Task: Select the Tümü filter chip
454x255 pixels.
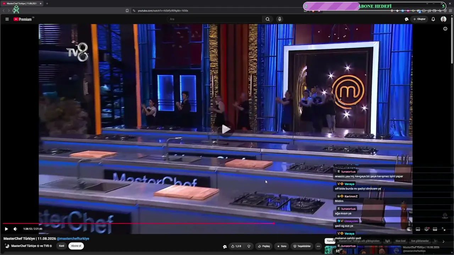Action: pos(330,241)
